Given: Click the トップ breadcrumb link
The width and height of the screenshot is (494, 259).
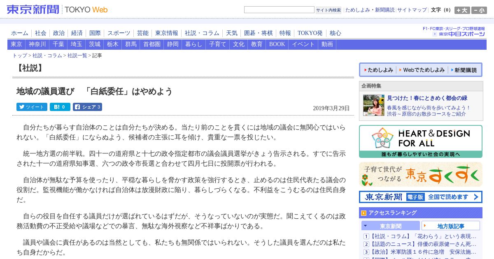Looking at the screenshot, I should [20, 55].
